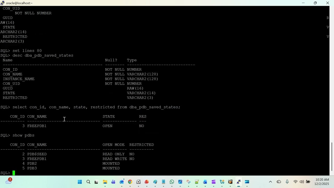Click the 'Null?' column header
334x188 pixels.
tap(111, 60)
